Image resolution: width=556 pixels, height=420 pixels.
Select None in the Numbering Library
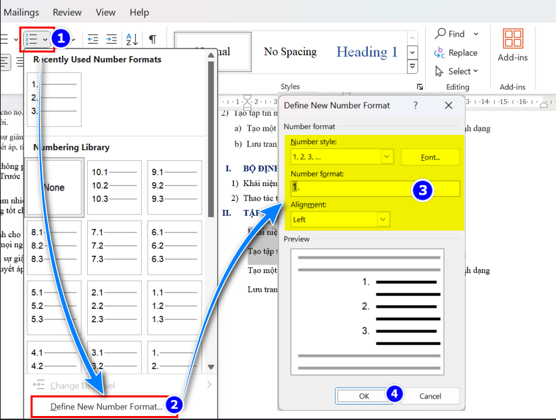(x=54, y=188)
